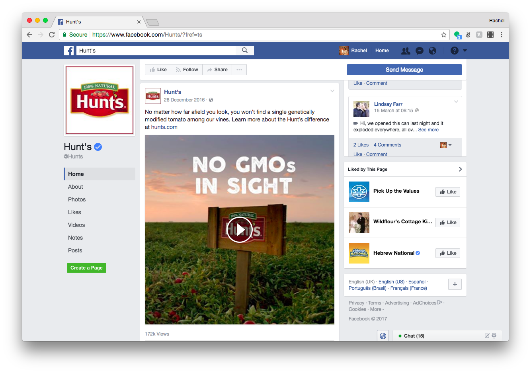This screenshot has height=373, width=531.
Task: Click Hebrew National page thumbnail
Action: [359, 253]
